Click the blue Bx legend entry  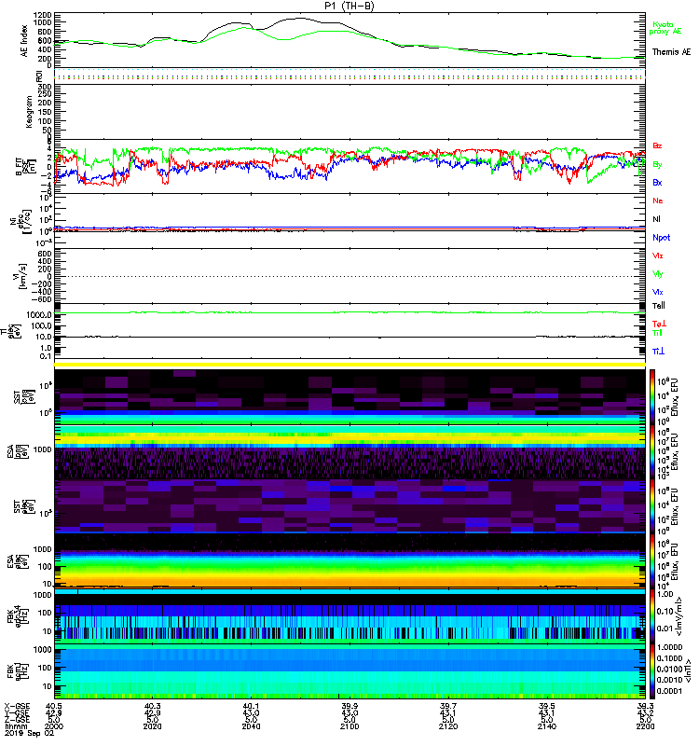657,183
